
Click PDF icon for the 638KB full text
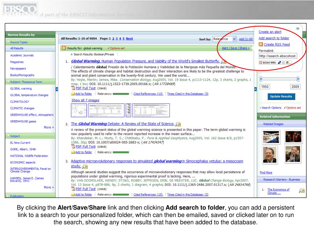point(73,147)
